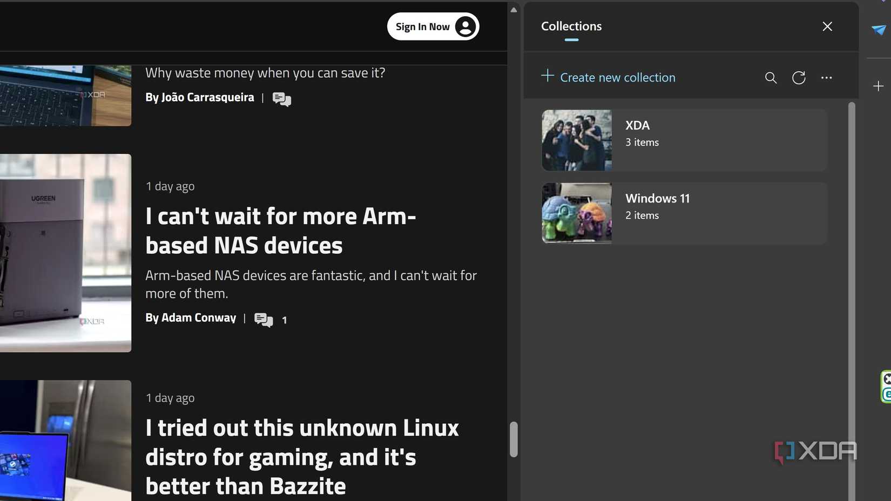The image size is (891, 501).
Task: Click the Windows 11 collection thumbnail image
Action: click(x=576, y=213)
